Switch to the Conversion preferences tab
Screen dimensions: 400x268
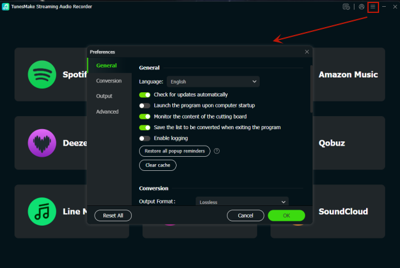click(x=110, y=81)
